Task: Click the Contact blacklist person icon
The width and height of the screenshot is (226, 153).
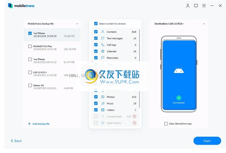Action: coord(103,116)
